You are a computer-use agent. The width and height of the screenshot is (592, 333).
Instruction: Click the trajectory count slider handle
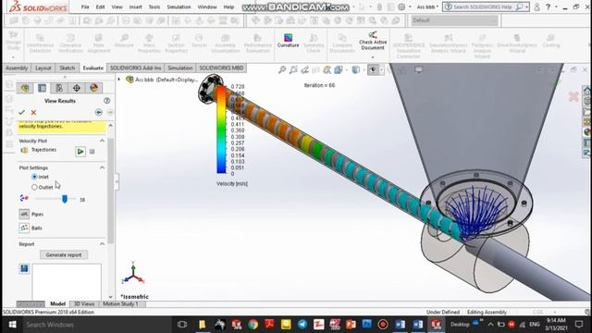65,199
